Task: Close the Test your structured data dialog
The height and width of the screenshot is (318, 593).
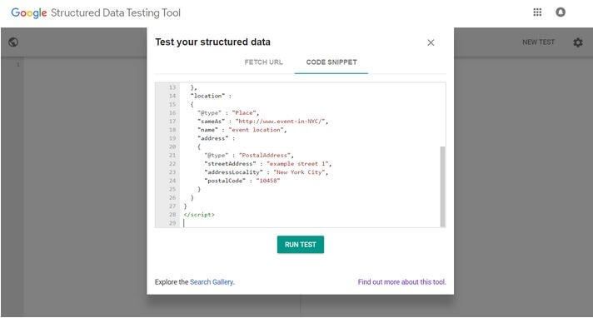Action: [x=431, y=42]
